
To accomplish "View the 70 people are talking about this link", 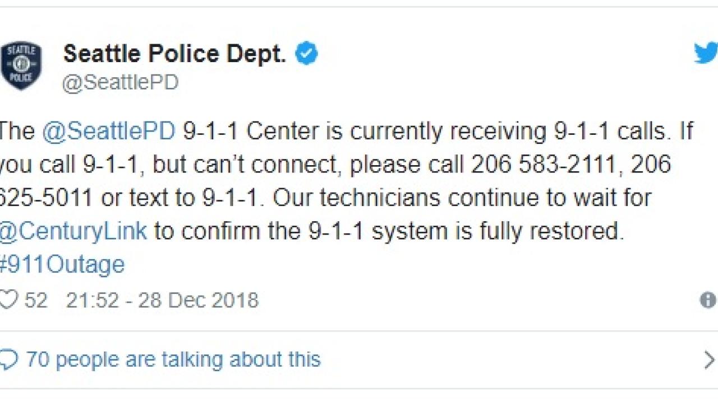I will pos(173,359).
